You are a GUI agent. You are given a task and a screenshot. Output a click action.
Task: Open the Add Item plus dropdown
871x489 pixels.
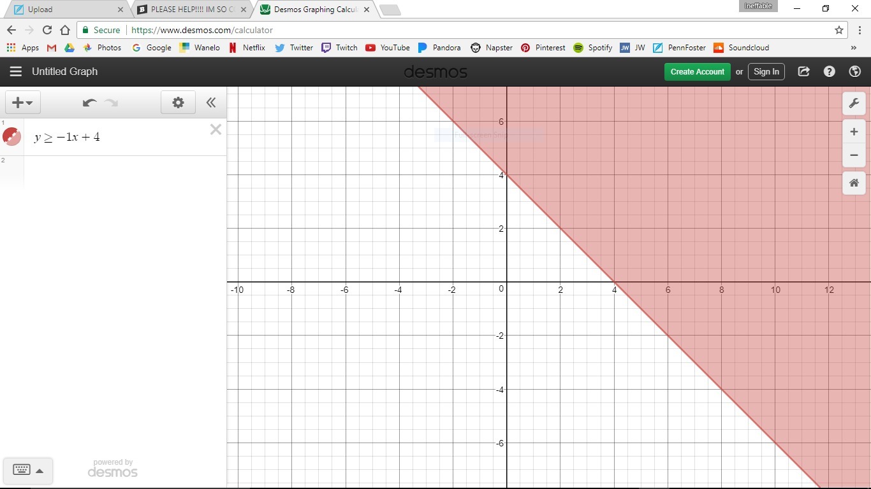tap(22, 103)
